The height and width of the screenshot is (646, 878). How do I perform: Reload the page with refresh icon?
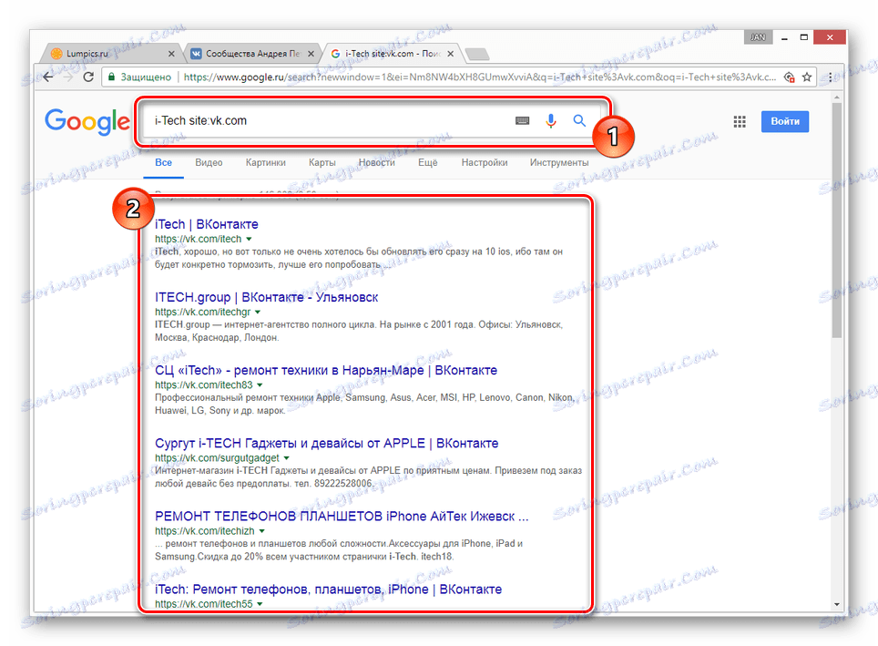pyautogui.click(x=88, y=77)
